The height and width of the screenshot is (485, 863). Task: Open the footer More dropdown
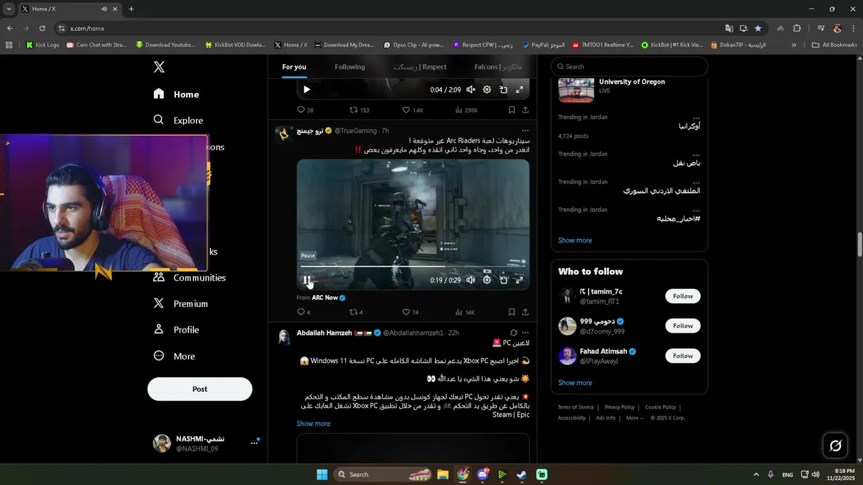pos(634,418)
